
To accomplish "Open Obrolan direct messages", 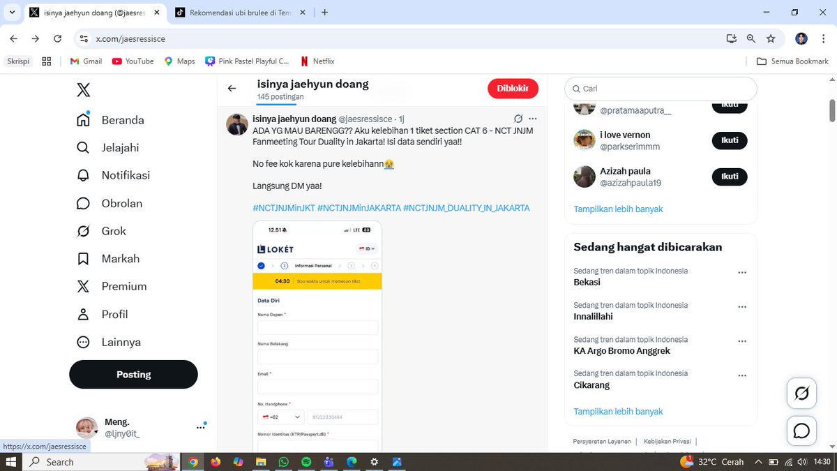I will tap(121, 203).
